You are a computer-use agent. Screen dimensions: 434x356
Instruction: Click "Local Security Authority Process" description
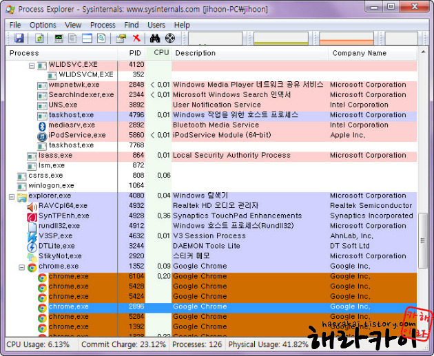(231, 155)
